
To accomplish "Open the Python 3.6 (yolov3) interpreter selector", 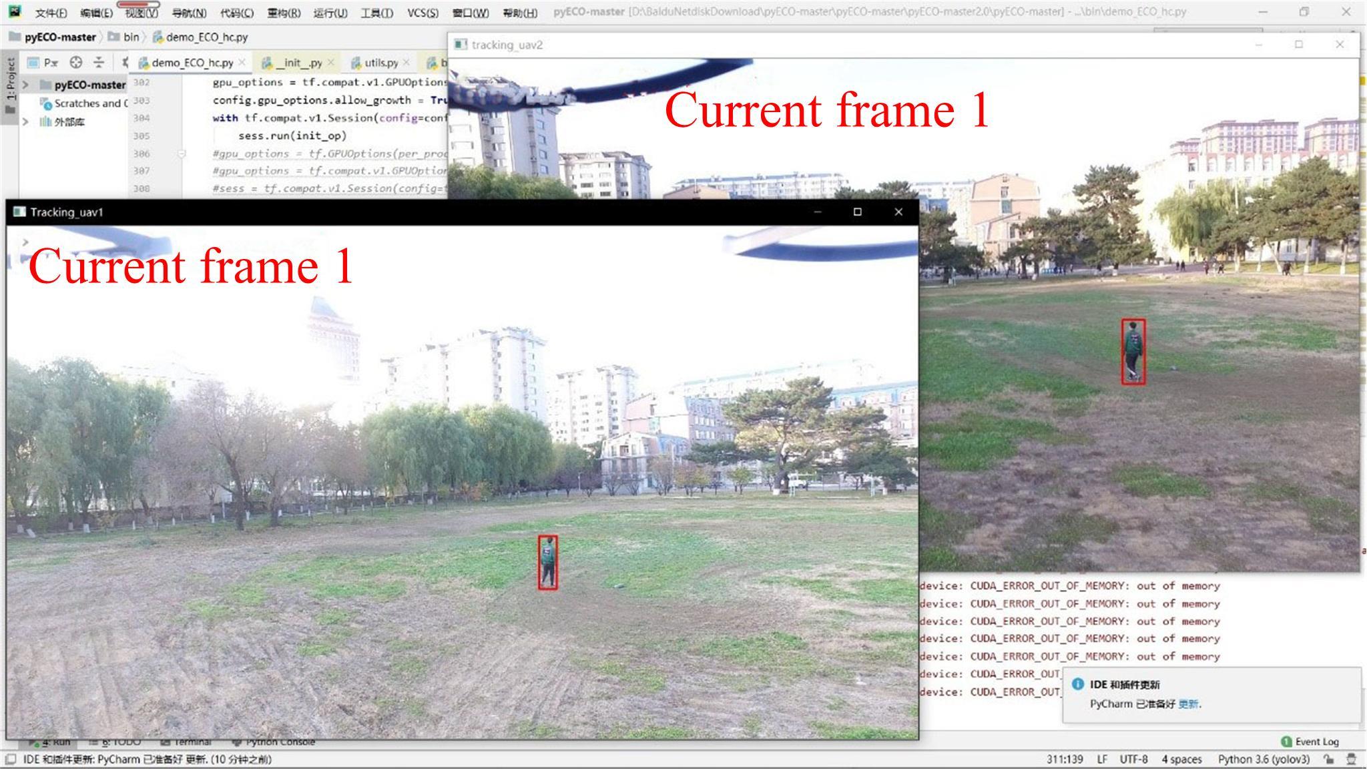I will coord(1263,760).
